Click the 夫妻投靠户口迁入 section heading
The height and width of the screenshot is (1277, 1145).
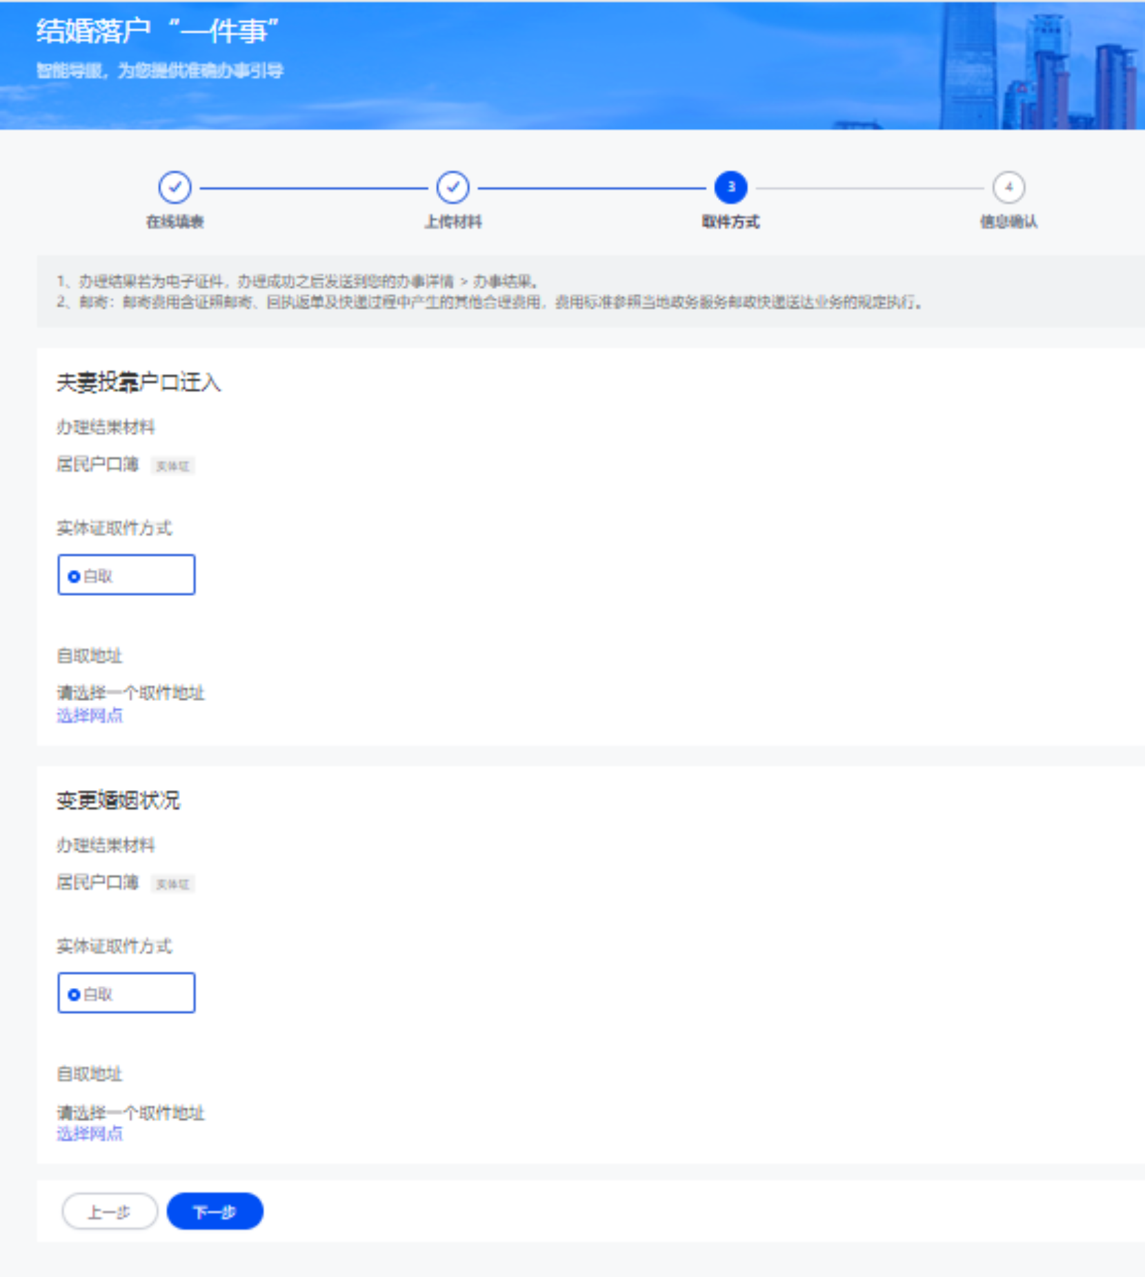138,382
